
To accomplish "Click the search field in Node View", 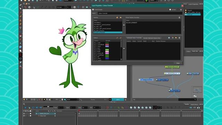I will tap(187, 100).
